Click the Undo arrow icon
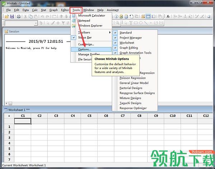Screen dimensions: 215x169 click(x=42, y=17)
